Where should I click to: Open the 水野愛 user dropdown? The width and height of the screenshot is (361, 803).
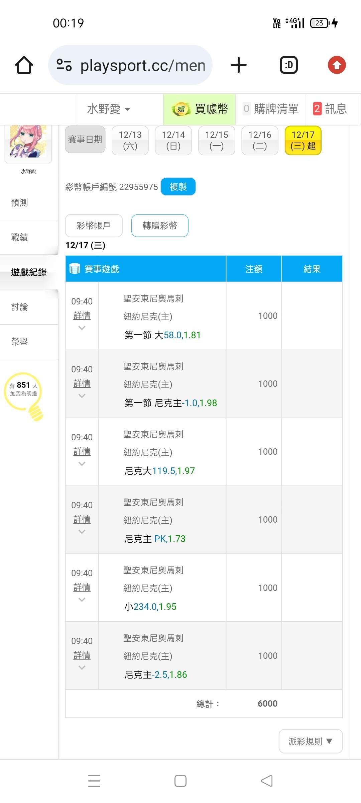point(109,109)
